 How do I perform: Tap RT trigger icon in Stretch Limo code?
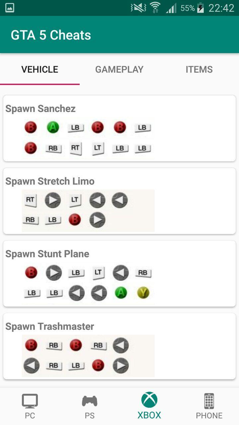coord(30,200)
